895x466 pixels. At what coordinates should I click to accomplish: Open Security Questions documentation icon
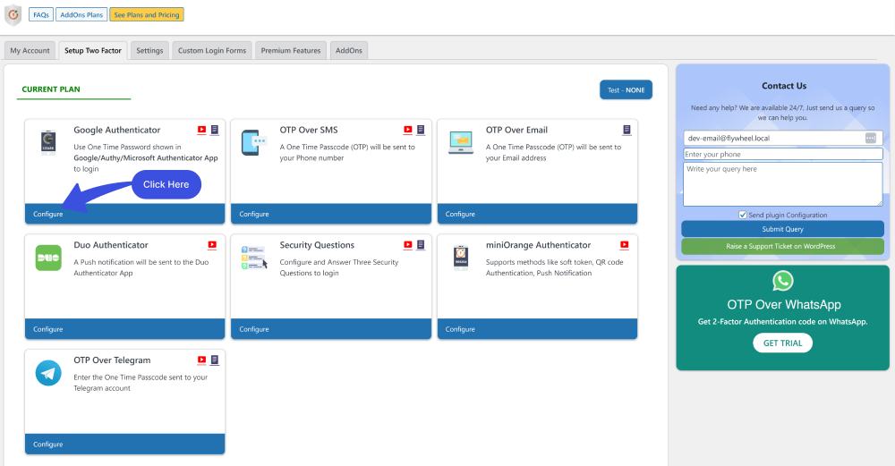coord(421,245)
